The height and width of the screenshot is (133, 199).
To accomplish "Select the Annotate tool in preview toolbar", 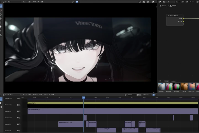I will [x=1, y=35].
